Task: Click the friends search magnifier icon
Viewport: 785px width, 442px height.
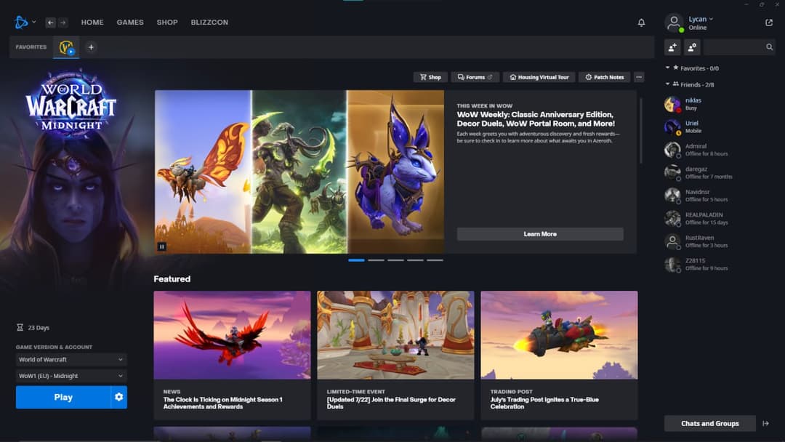Action: pos(769,47)
